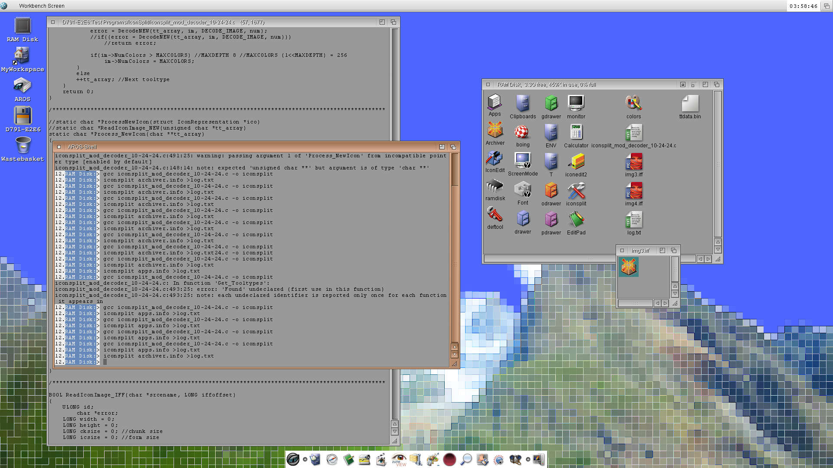Click RAM Disk window right scroll arrow
This screenshot has width=833, height=468.
[708, 259]
